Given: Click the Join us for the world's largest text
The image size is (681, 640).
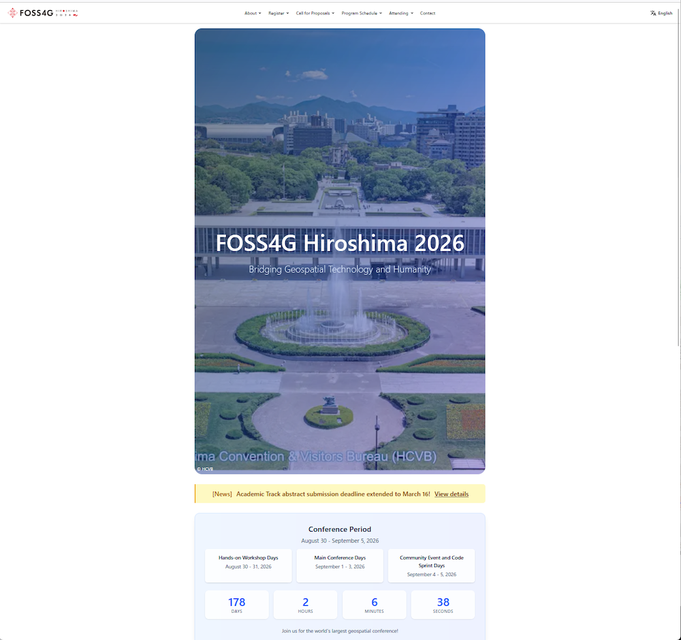Looking at the screenshot, I should (340, 631).
